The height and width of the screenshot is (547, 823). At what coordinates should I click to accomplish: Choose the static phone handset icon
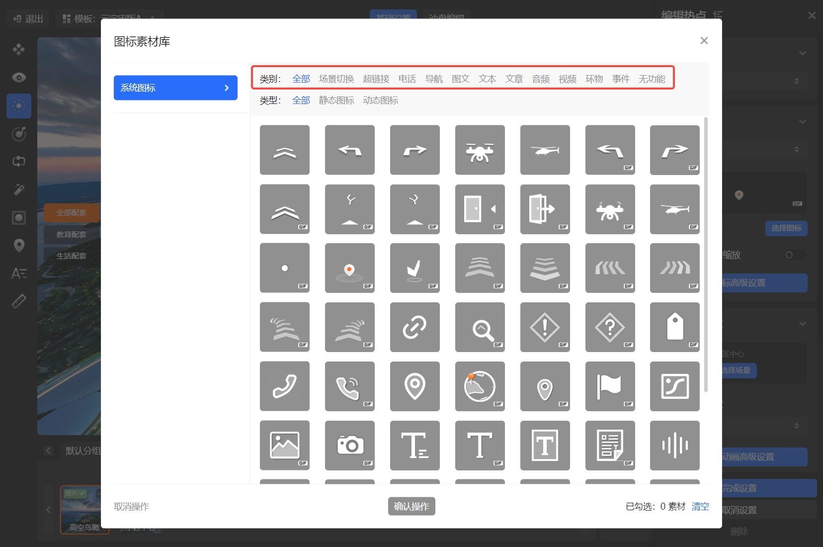coord(284,386)
